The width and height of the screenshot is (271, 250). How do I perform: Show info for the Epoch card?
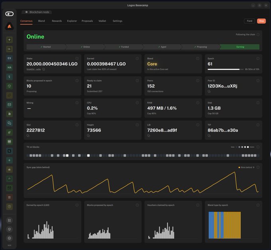(x=258, y=59)
